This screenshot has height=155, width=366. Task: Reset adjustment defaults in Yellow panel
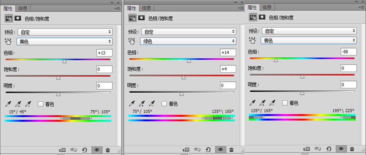click(85, 150)
